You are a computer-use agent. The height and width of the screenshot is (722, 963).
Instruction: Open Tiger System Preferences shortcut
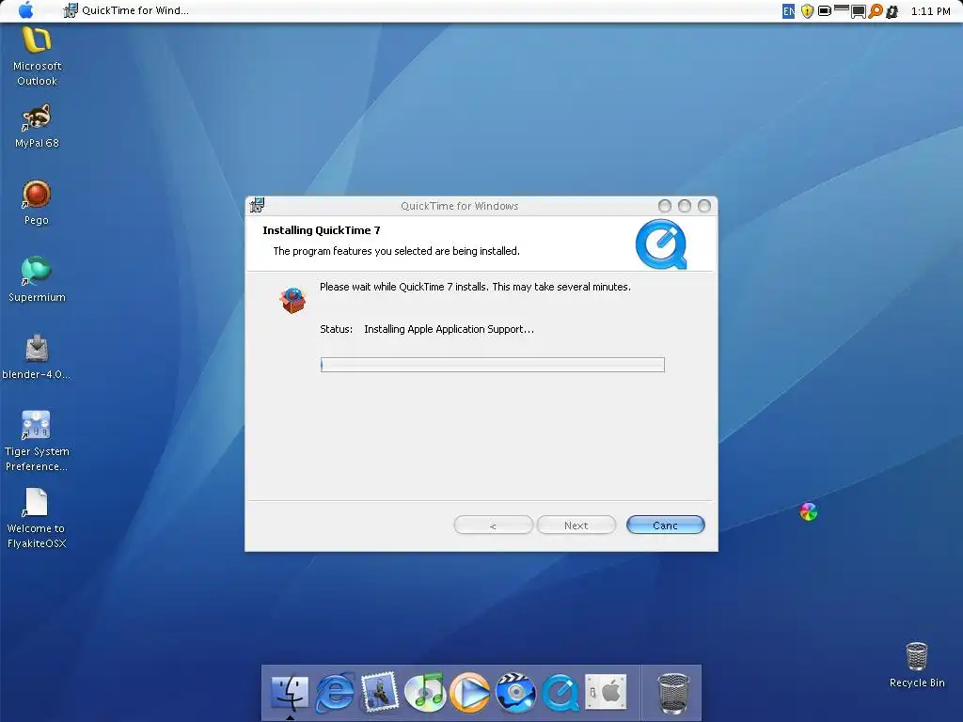37,441
